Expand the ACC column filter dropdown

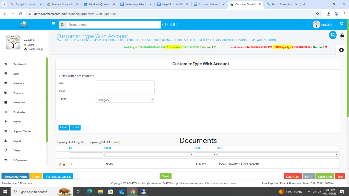pyautogui.click(x=278, y=154)
